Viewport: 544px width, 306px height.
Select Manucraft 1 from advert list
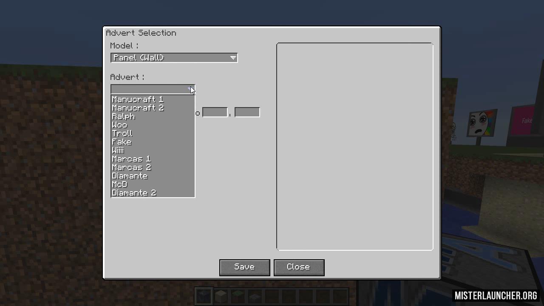pyautogui.click(x=153, y=99)
